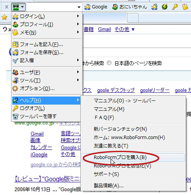Open マニュアル(M) in Help submenu
The image size is (191, 195).
[x=133, y=109]
